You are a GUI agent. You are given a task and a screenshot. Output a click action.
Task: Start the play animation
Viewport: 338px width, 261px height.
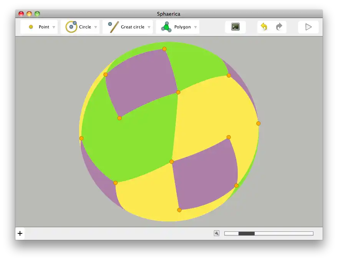[x=308, y=27]
